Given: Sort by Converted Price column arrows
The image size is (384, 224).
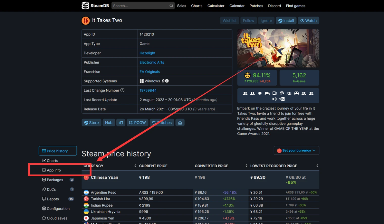Looking at the screenshot, I should (246, 166).
